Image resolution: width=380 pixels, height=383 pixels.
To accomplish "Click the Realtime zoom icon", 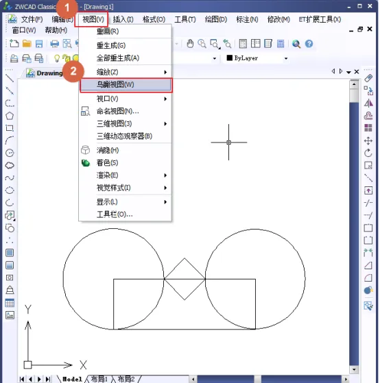I will (x=202, y=44).
